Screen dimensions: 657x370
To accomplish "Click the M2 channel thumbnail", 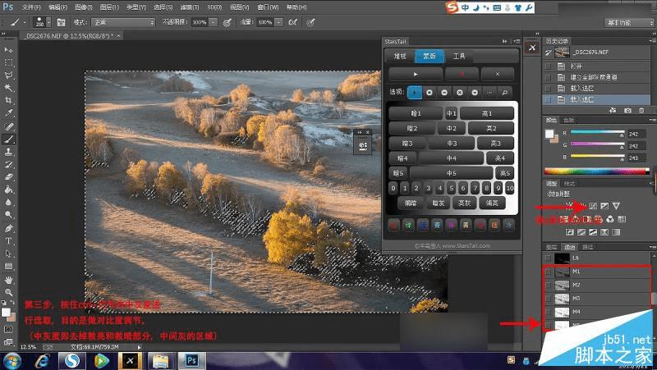I will [x=563, y=285].
